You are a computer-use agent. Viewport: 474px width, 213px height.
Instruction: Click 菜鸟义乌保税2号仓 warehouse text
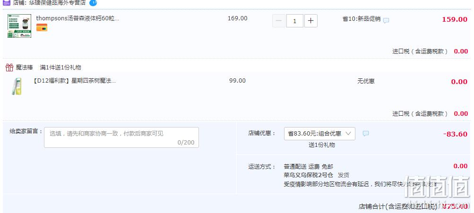click(308, 175)
